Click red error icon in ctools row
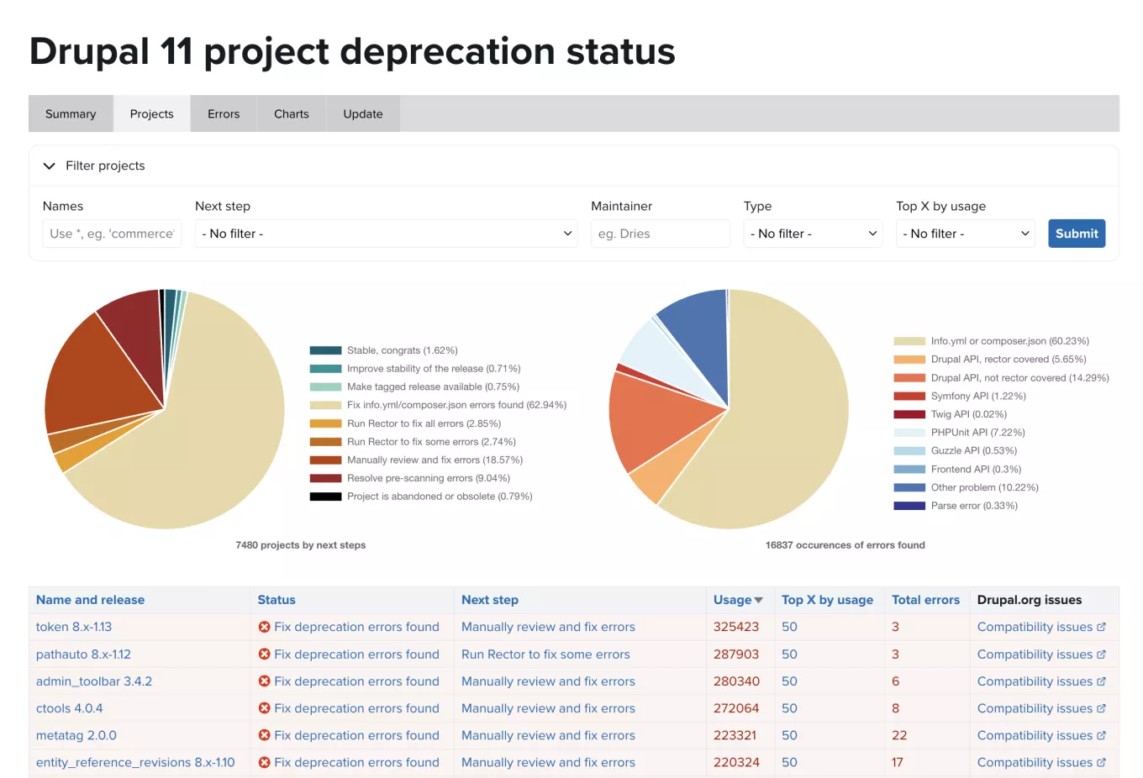 click(x=264, y=708)
